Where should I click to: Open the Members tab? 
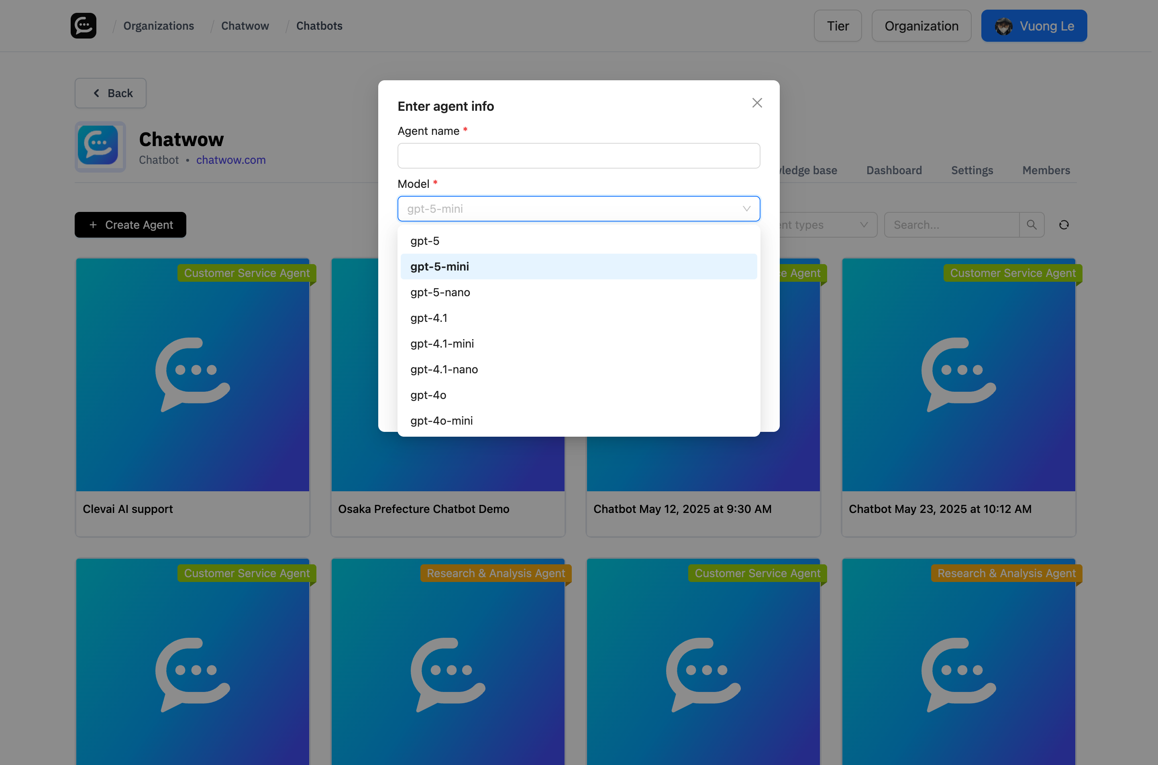coord(1046,170)
